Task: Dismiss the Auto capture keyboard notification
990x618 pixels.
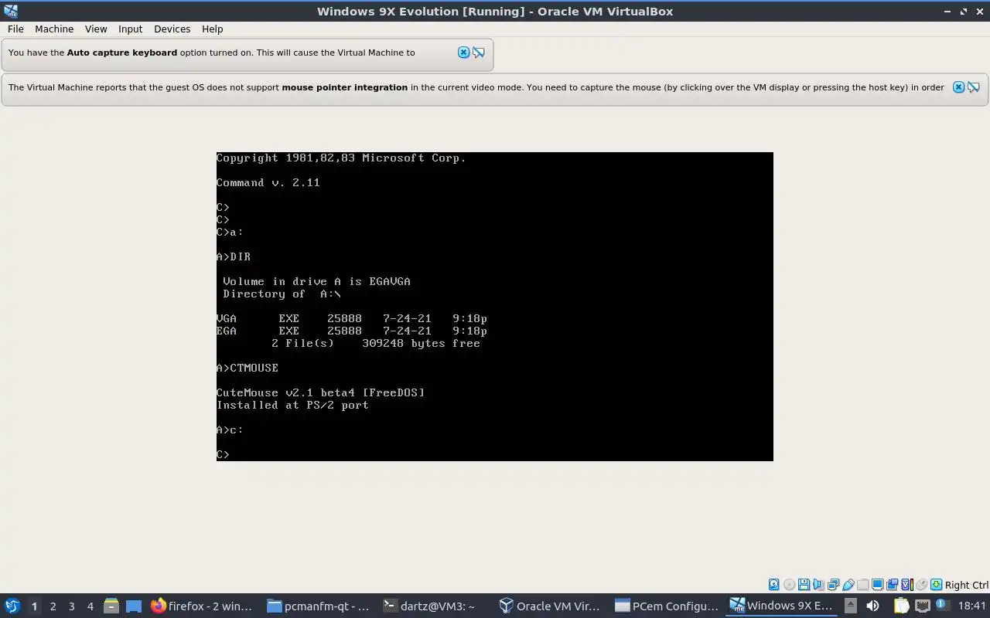Action: click(463, 53)
